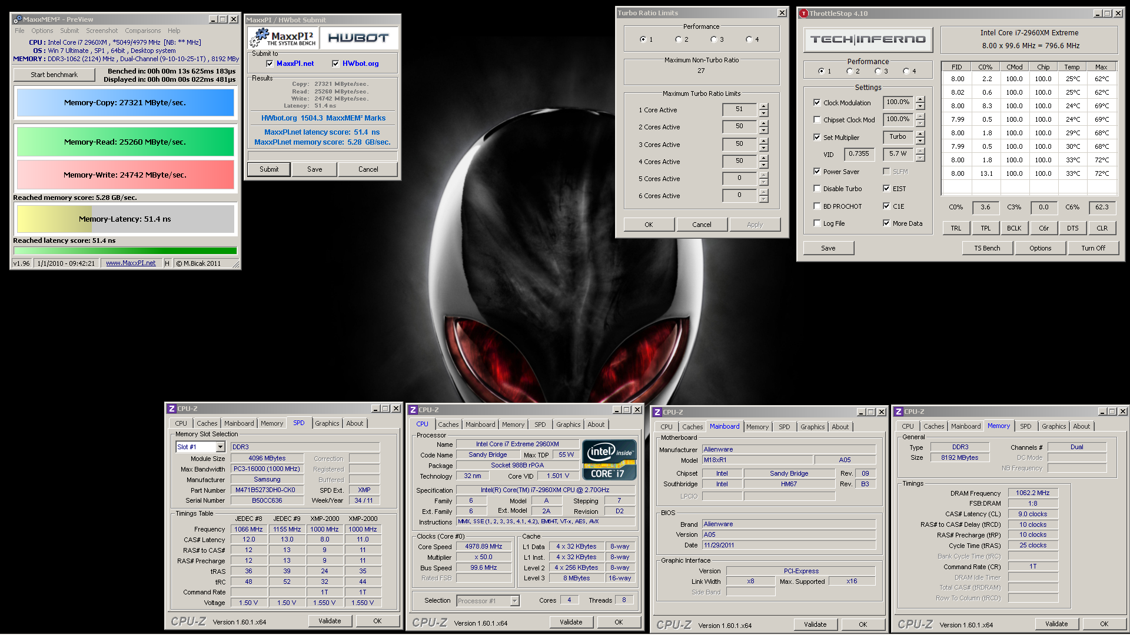This screenshot has height=635, width=1130.
Task: Click the TechInferno logo in ThrottleStop
Action: (868, 39)
